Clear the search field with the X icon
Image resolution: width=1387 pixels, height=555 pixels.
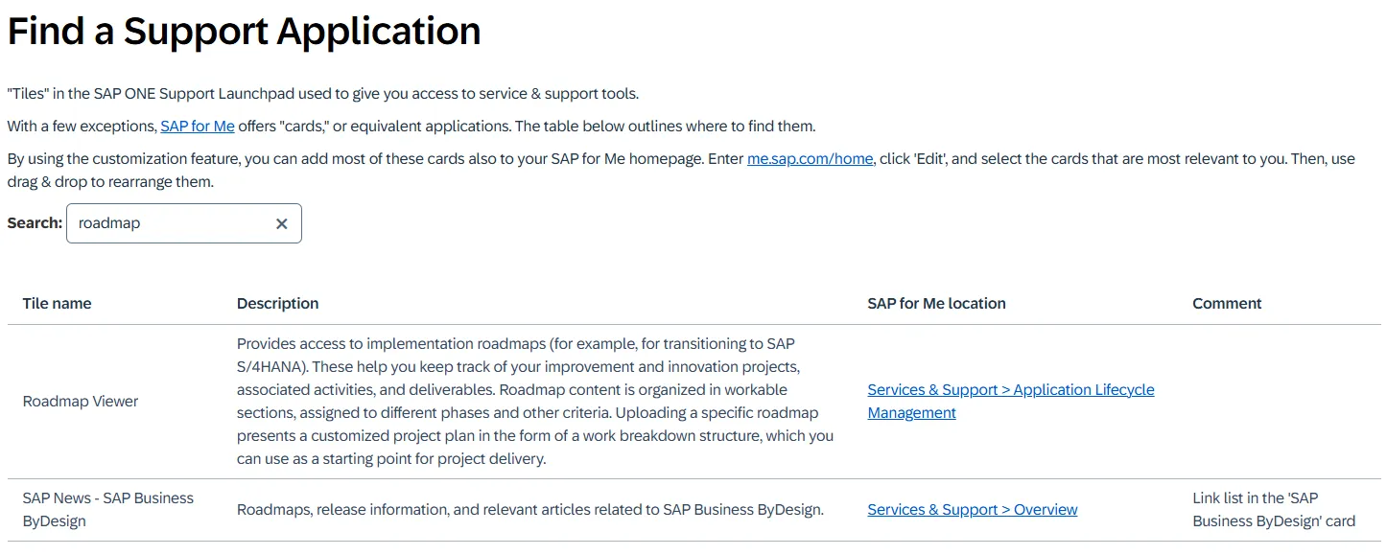(282, 223)
